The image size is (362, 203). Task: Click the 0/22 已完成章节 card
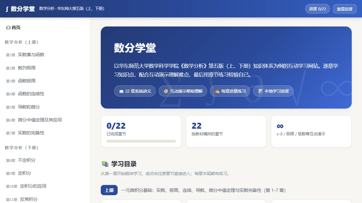point(141,131)
